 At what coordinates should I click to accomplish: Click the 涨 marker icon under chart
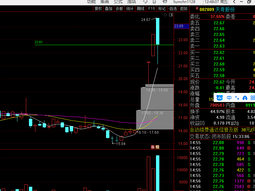click(x=153, y=147)
